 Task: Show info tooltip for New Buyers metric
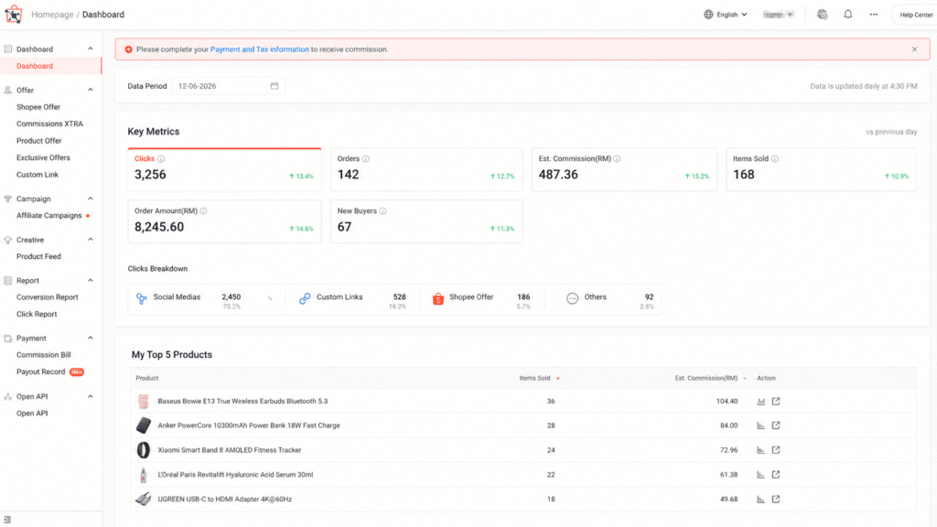(382, 211)
